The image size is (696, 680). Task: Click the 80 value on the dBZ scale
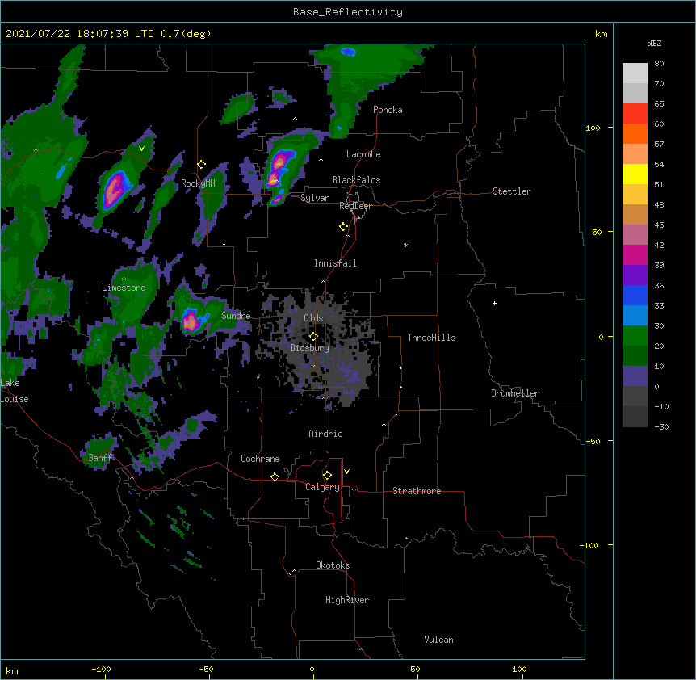point(659,64)
